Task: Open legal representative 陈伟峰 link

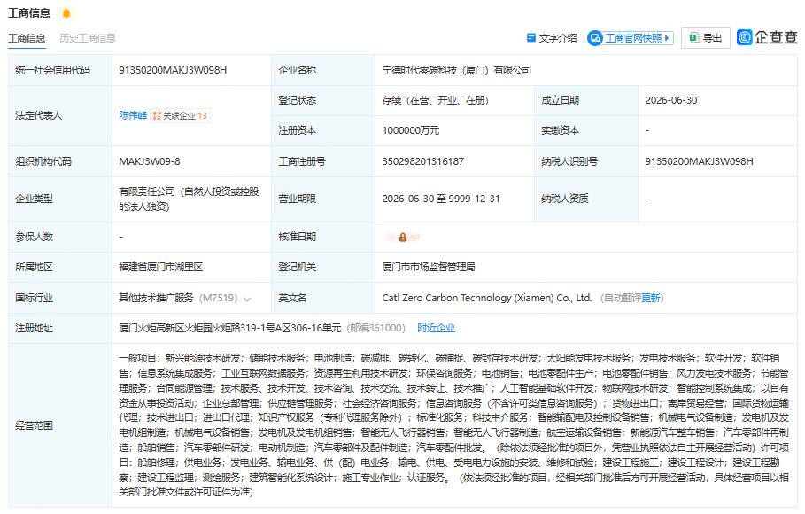Action: coord(133,115)
